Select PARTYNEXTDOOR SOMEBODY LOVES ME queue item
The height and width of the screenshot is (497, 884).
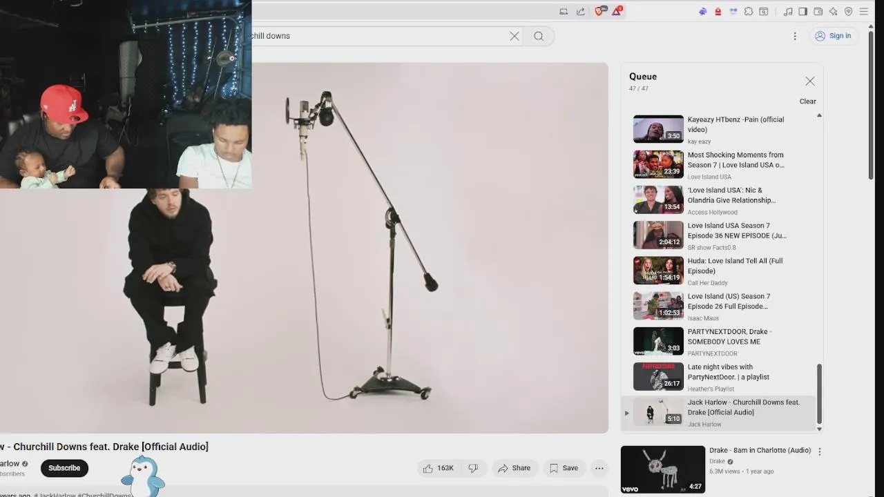[718, 342]
